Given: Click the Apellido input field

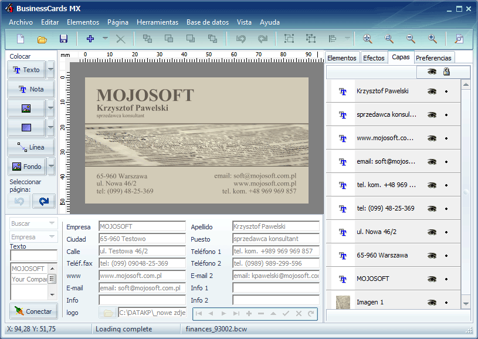Looking at the screenshot, I should [276, 226].
